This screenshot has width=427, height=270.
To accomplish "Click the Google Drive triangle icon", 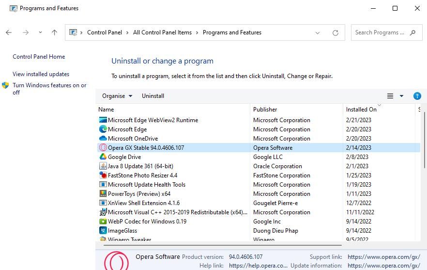I will [103, 157].
